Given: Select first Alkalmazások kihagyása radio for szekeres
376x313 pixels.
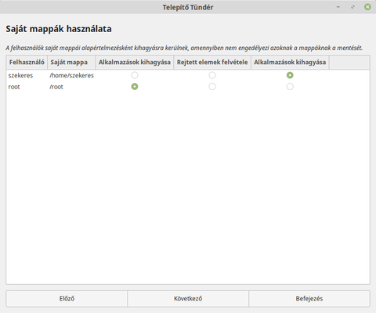Looking at the screenshot, I should pyautogui.click(x=135, y=75).
